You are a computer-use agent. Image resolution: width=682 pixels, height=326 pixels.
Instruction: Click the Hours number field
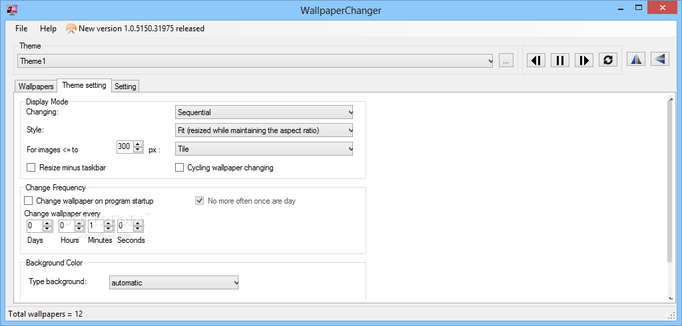[67, 226]
